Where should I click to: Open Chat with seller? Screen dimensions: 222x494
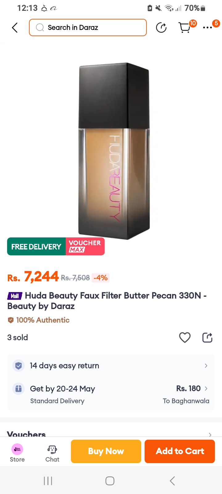click(52, 453)
